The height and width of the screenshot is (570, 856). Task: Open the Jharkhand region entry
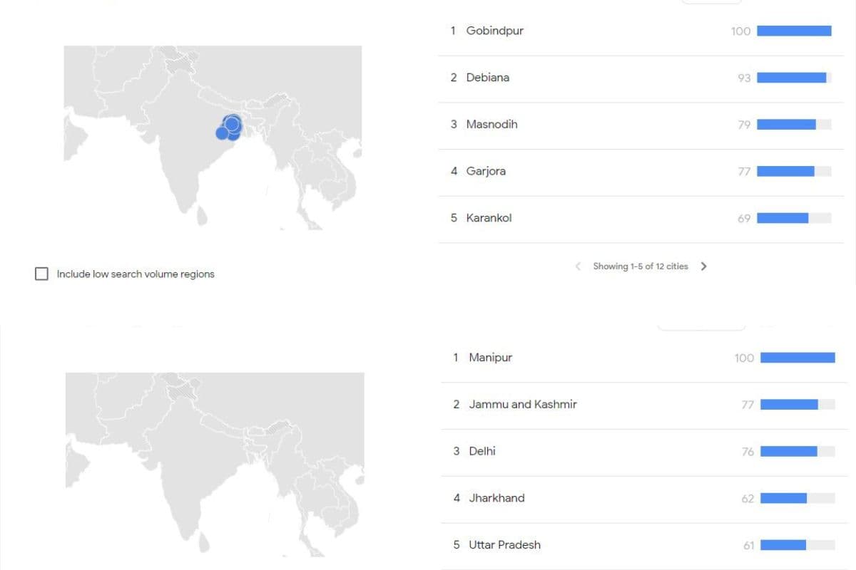[496, 498]
